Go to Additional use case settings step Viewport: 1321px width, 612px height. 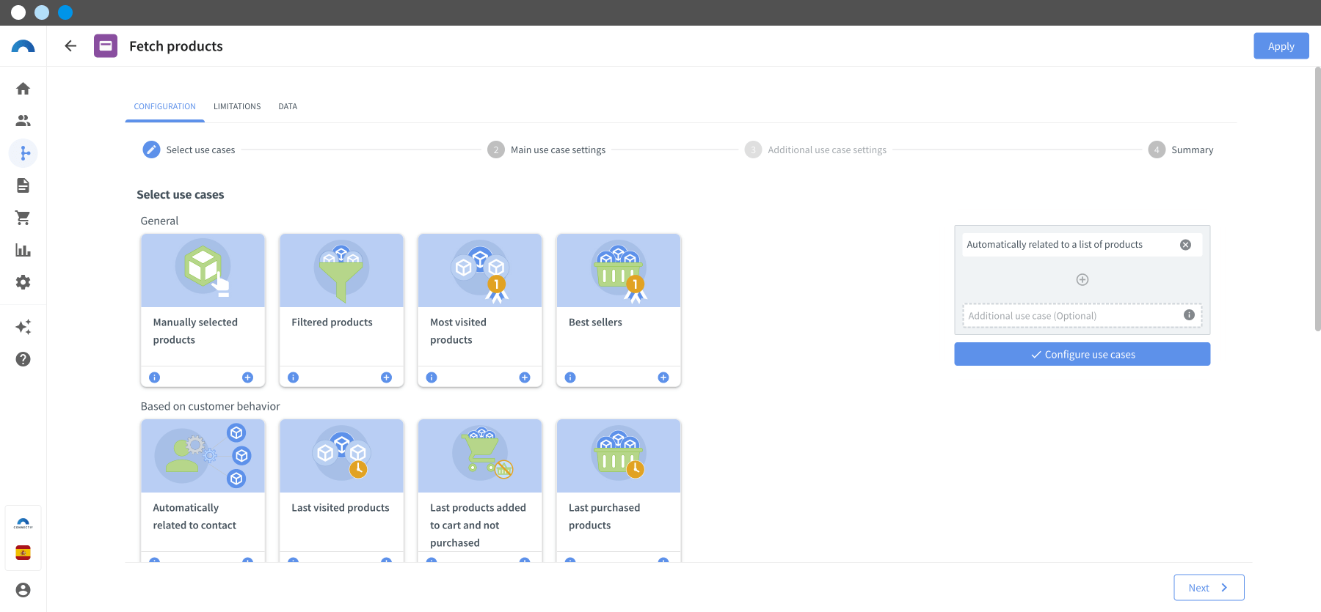pyautogui.click(x=815, y=150)
